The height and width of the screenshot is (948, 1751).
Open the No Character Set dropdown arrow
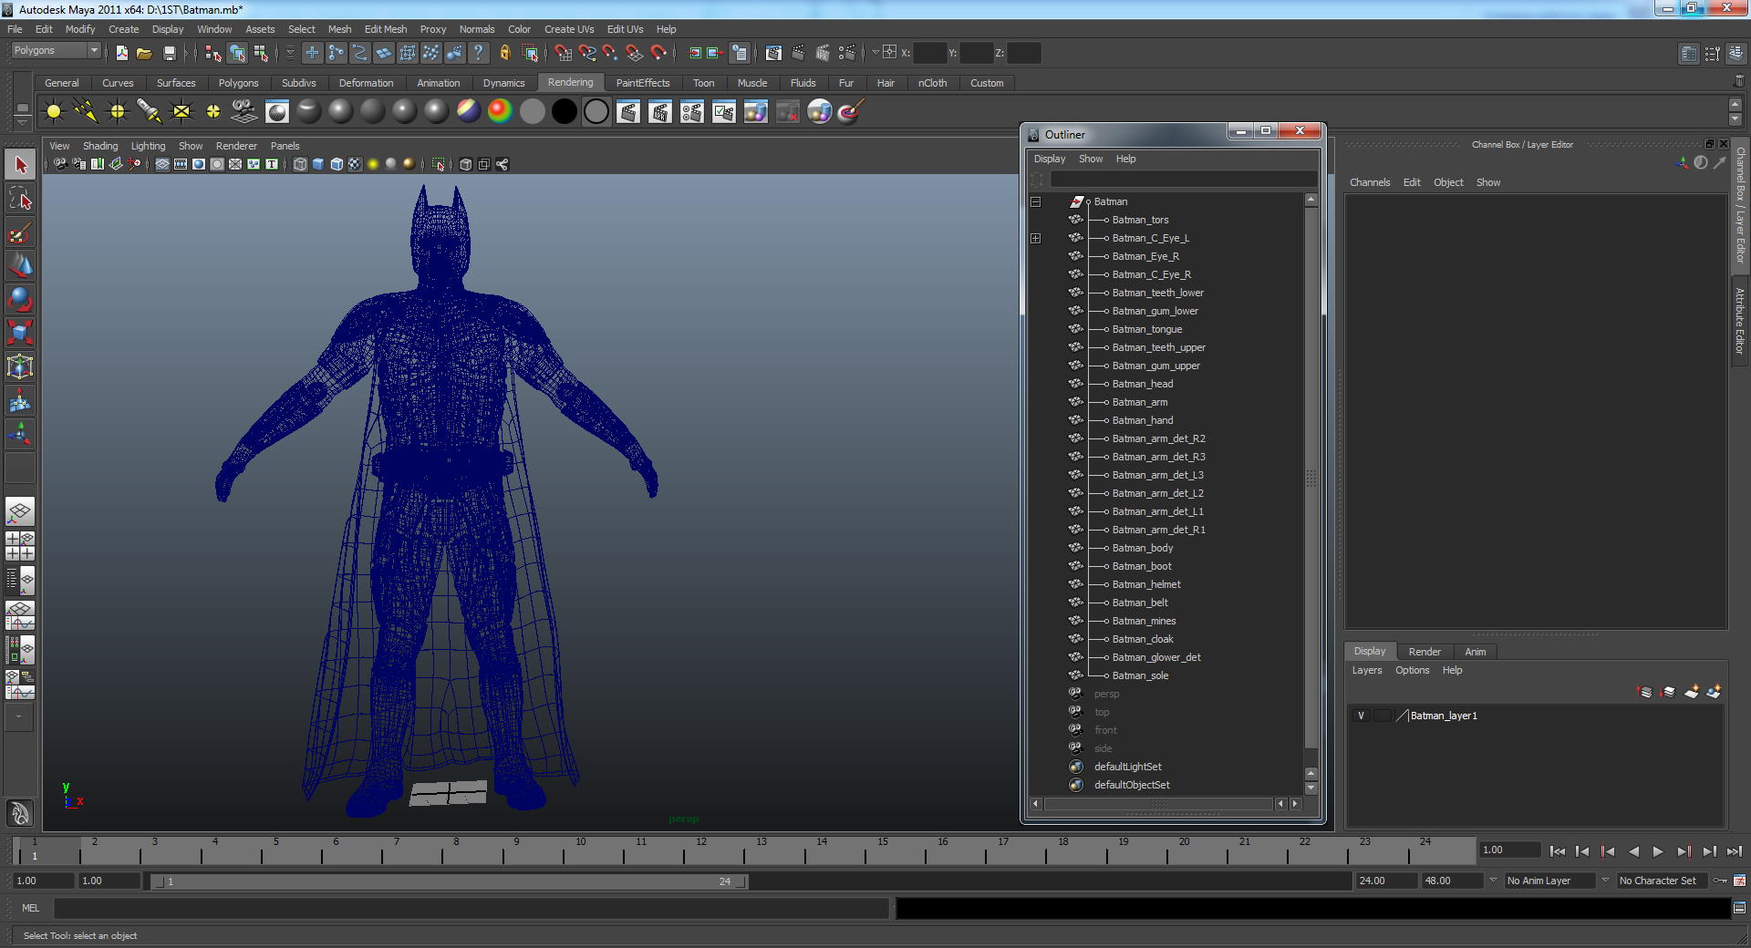pos(1605,881)
